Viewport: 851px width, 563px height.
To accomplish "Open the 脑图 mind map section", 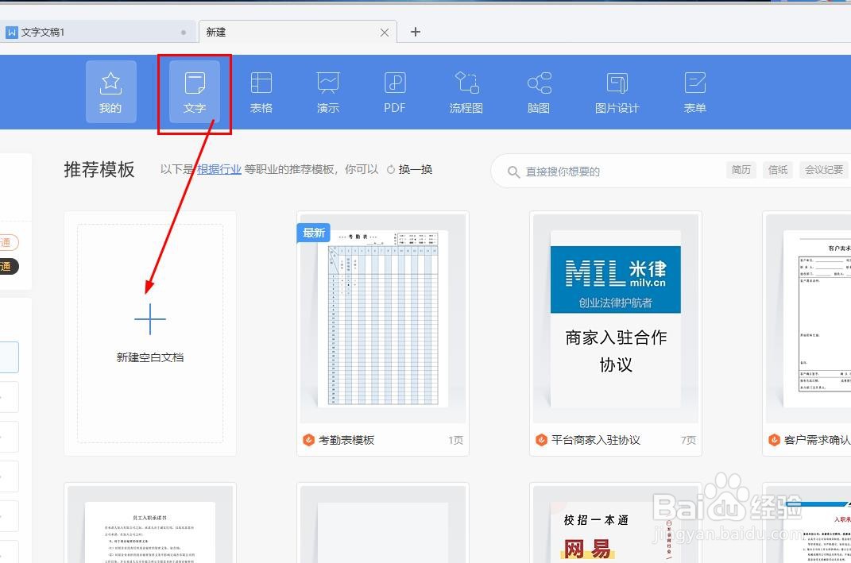I will tap(539, 91).
